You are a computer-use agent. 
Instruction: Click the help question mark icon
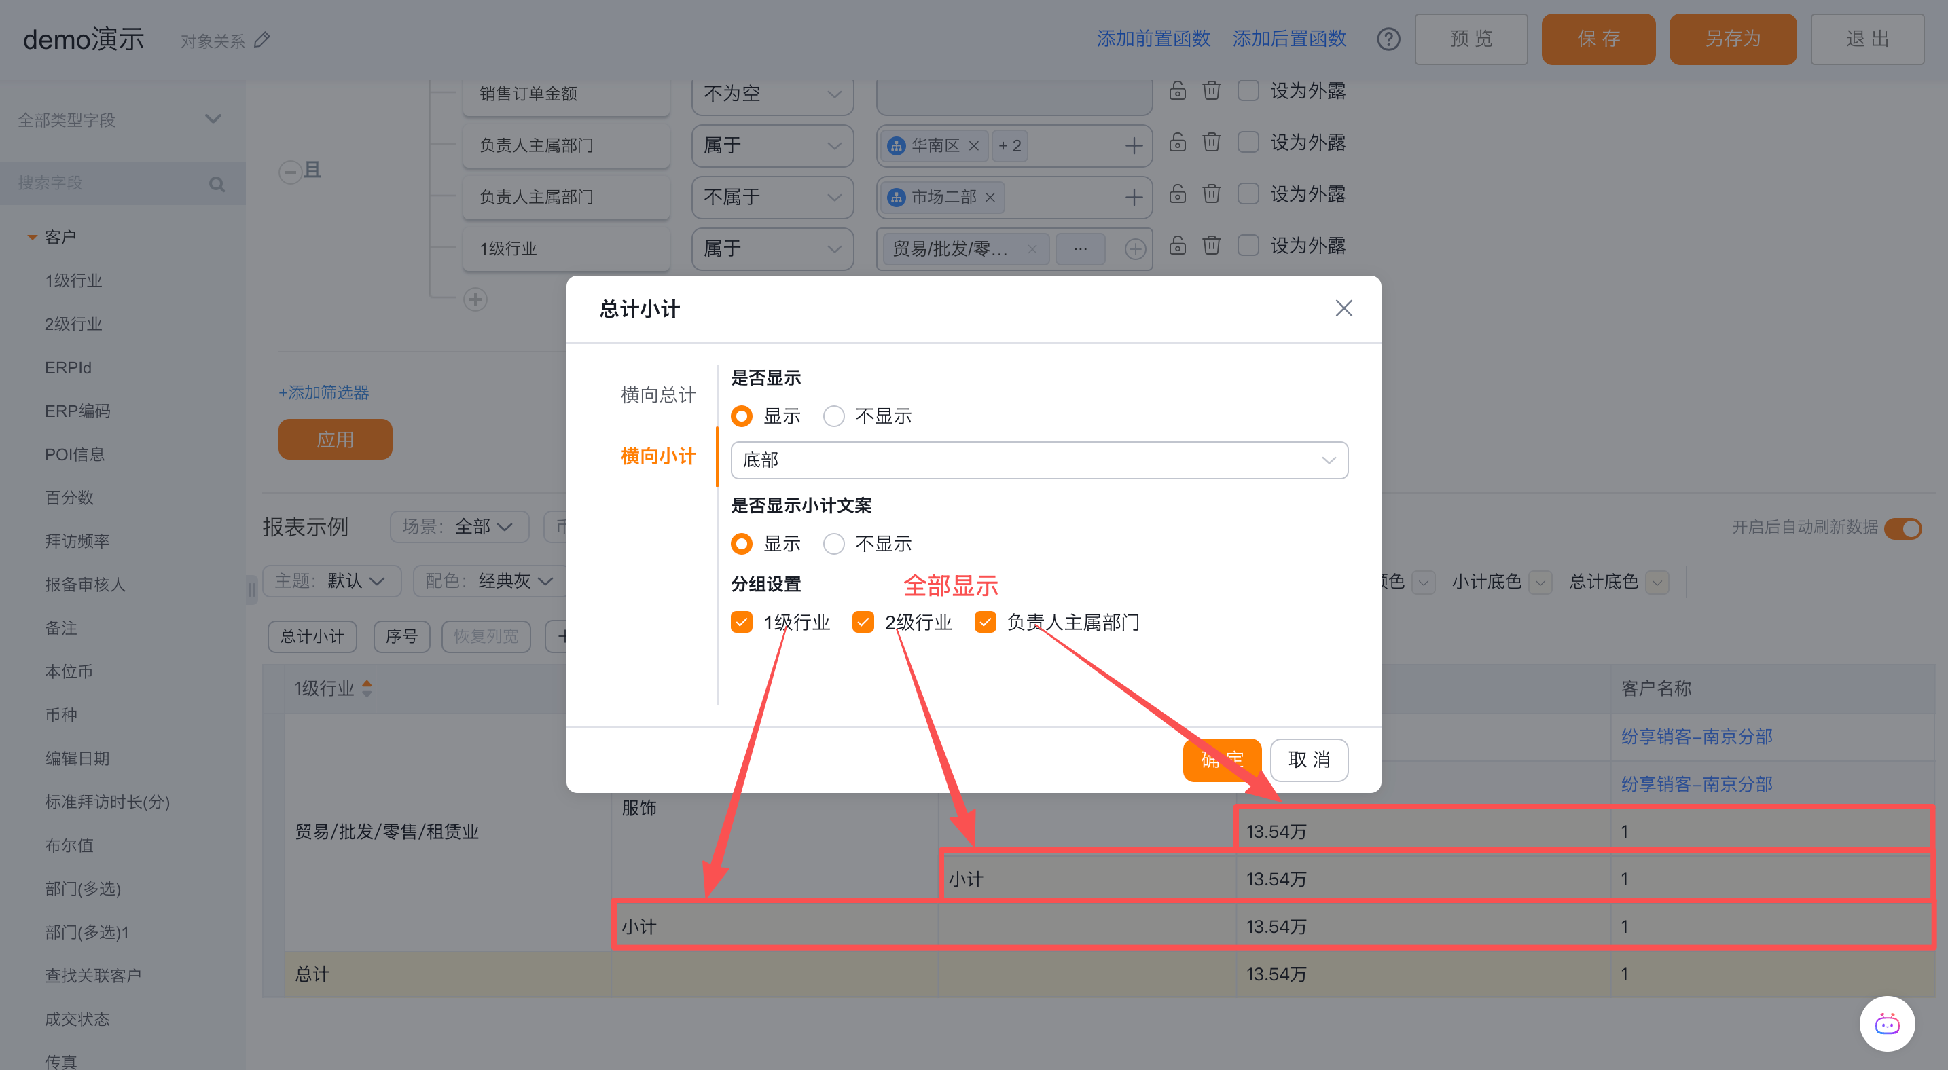point(1388,39)
